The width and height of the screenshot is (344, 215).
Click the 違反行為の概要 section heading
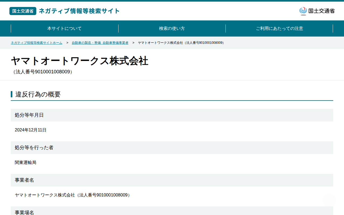(38, 94)
